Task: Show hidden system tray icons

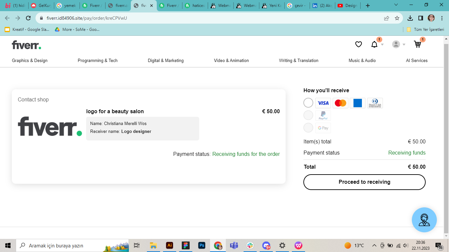Action: coord(374,245)
